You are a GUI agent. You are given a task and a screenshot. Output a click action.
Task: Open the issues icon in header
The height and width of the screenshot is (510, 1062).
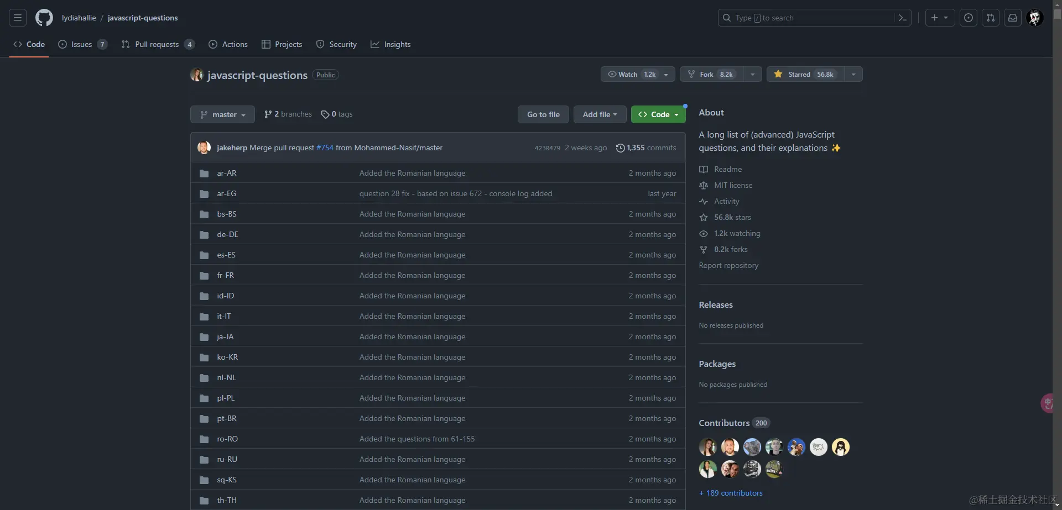tap(969, 18)
